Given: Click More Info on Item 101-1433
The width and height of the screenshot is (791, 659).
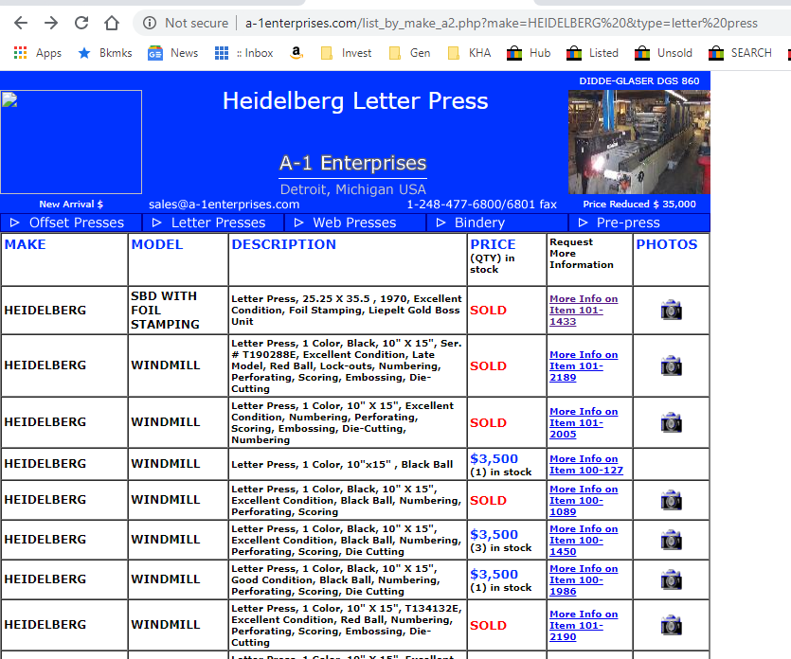Looking at the screenshot, I should click(x=583, y=310).
